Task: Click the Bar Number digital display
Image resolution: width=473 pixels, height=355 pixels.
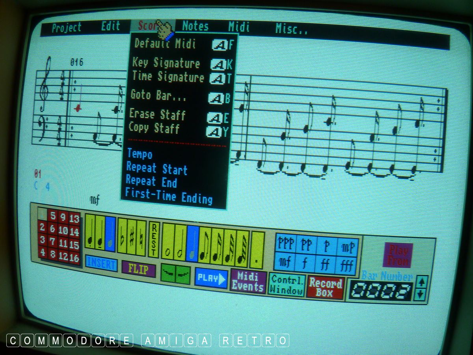Action: pyautogui.click(x=381, y=291)
